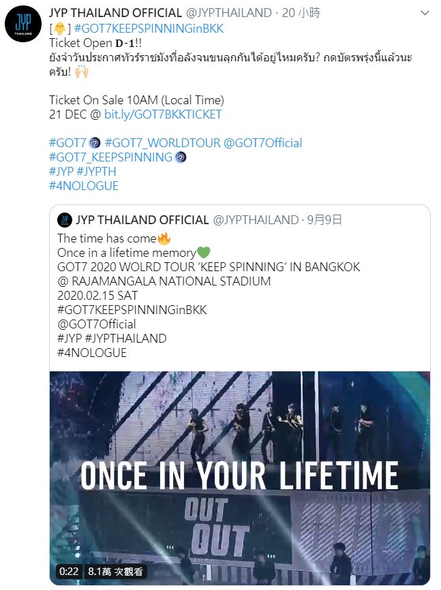Visit the blue @GOT7Official mention
Image resolution: width=441 pixels, height=590 pixels.
click(x=262, y=143)
